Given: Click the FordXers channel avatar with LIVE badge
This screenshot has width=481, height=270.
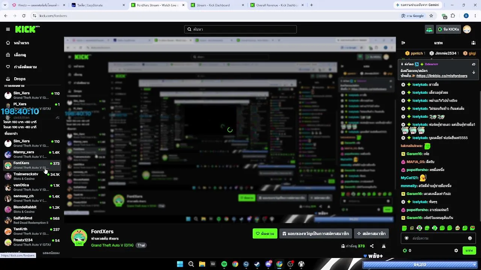Looking at the screenshot, I should pyautogui.click(x=79, y=237).
